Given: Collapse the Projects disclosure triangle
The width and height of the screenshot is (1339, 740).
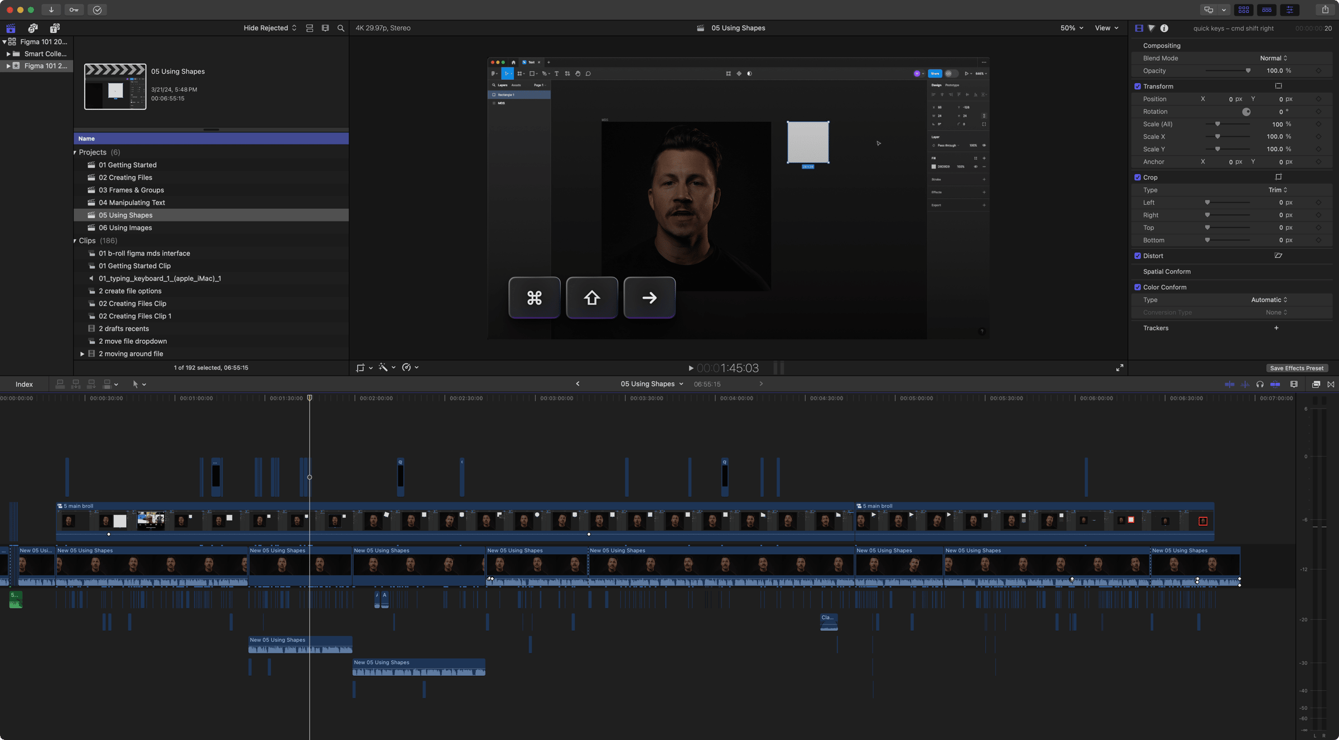Looking at the screenshot, I should [75, 152].
